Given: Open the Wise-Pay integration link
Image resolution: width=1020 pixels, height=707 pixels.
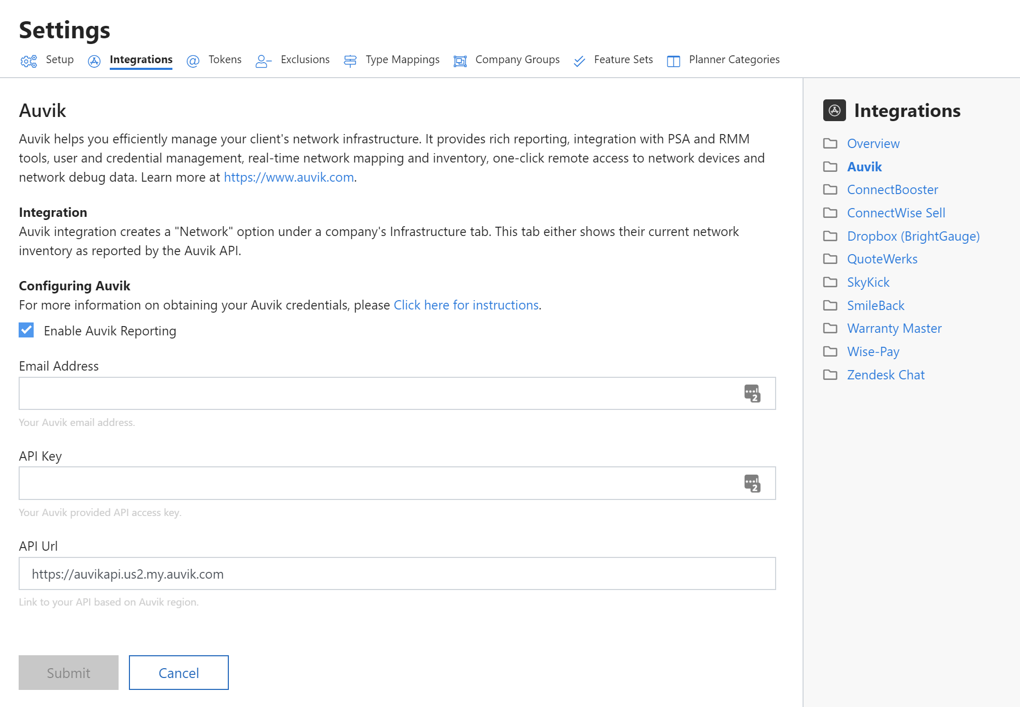Looking at the screenshot, I should tap(873, 351).
